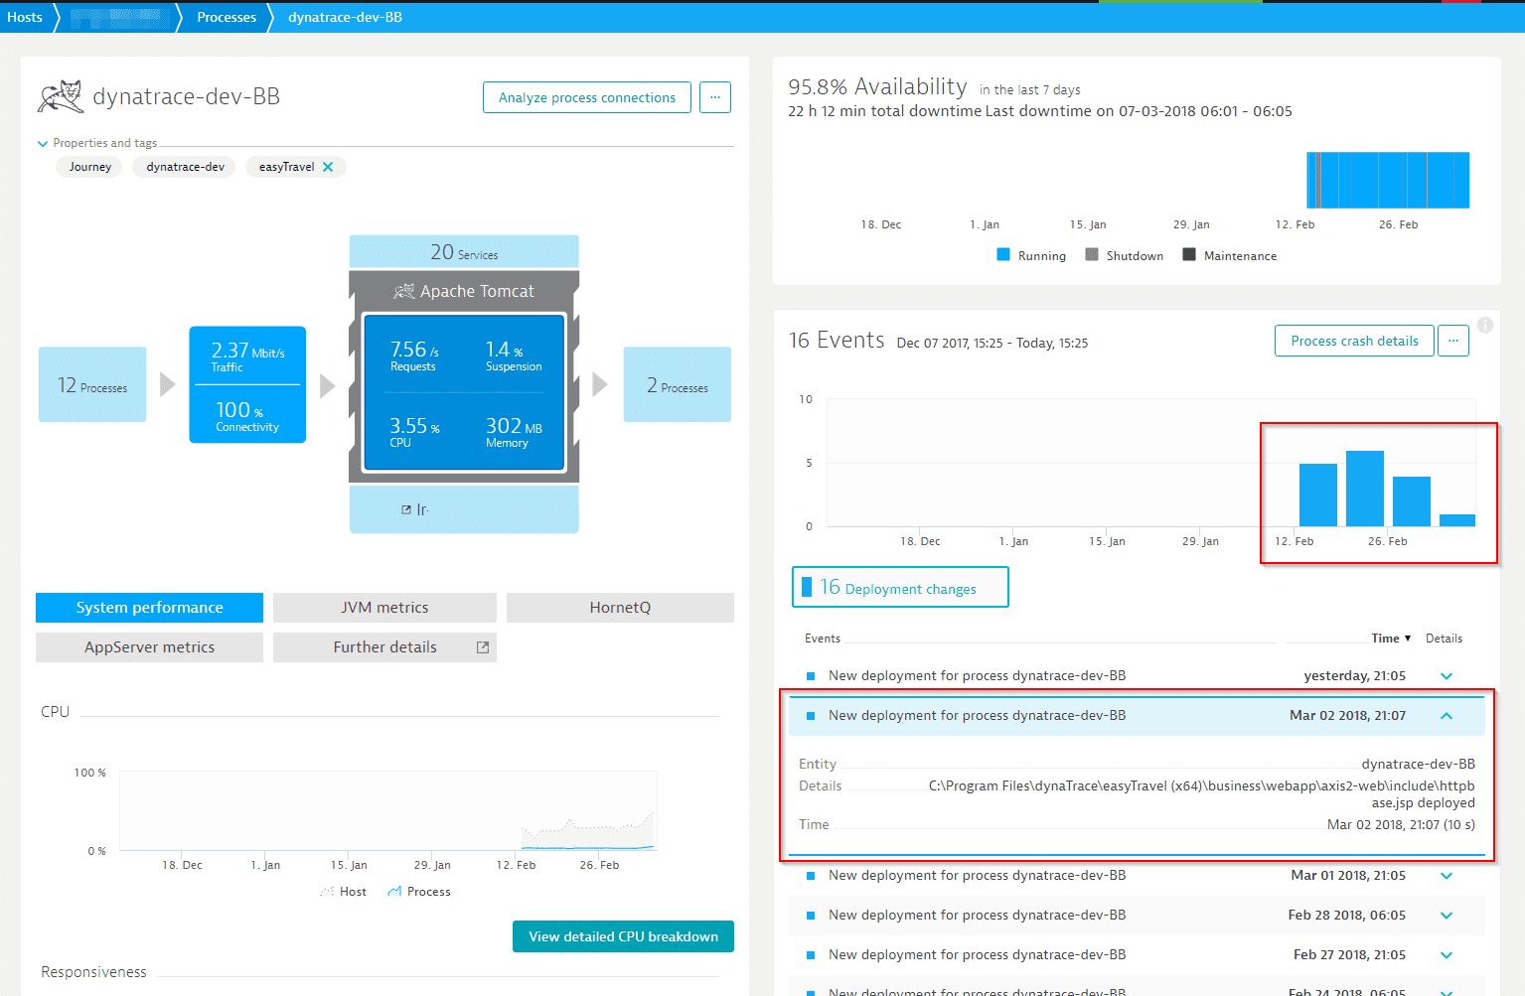Click the blue Running block in availability chart
This screenshot has height=996, width=1525.
1388,180
